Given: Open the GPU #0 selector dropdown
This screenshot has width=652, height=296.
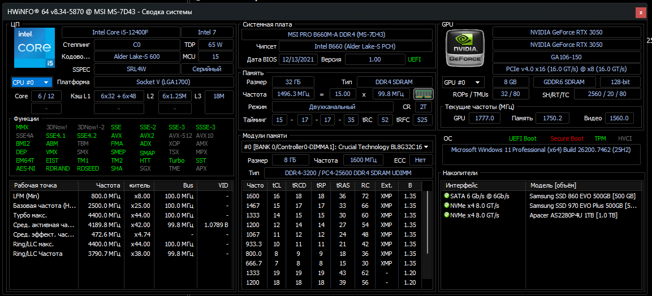Looking at the screenshot, I should (464, 82).
